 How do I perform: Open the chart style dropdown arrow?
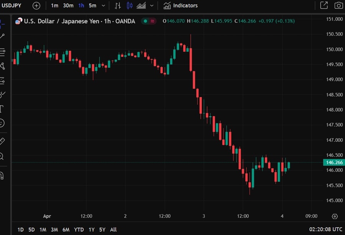click(152, 6)
